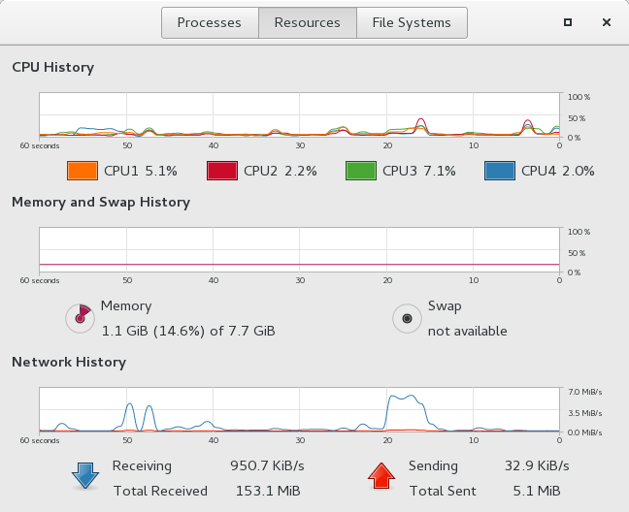The height and width of the screenshot is (512, 629).
Task: Open the CPU3 green color picker
Action: [361, 171]
